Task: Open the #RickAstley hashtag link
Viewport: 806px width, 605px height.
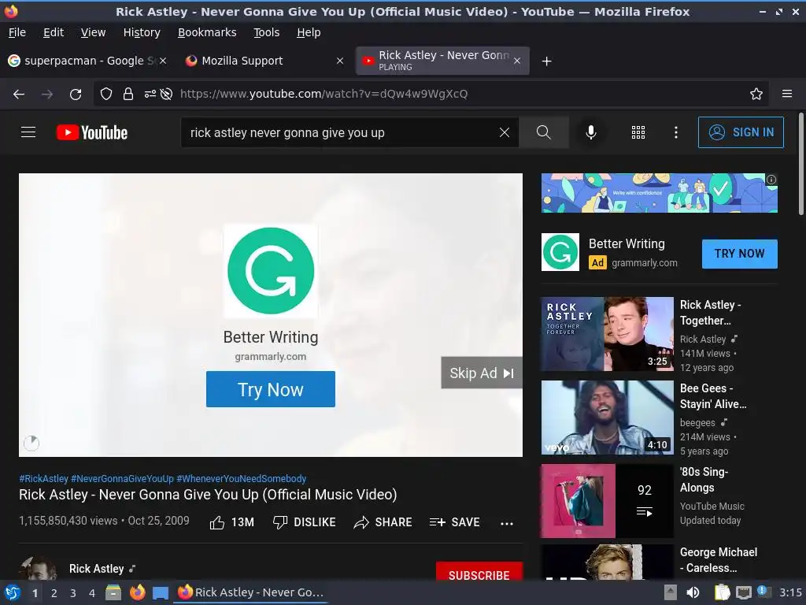Action: coord(44,478)
